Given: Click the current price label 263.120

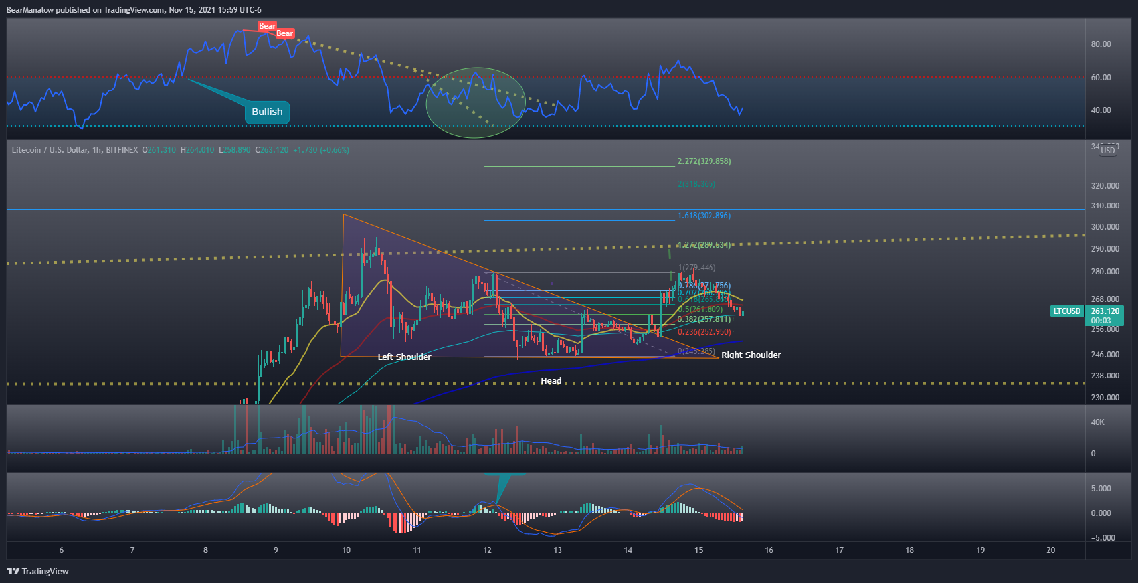Looking at the screenshot, I should click(1105, 311).
